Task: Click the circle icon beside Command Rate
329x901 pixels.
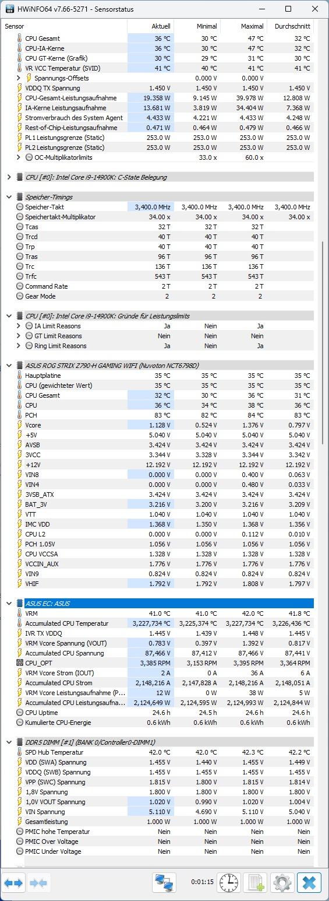Action: pyautogui.click(x=20, y=286)
